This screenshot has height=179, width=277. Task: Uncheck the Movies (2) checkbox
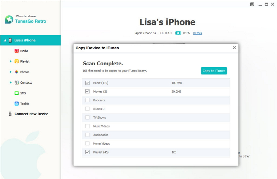pos(87,91)
